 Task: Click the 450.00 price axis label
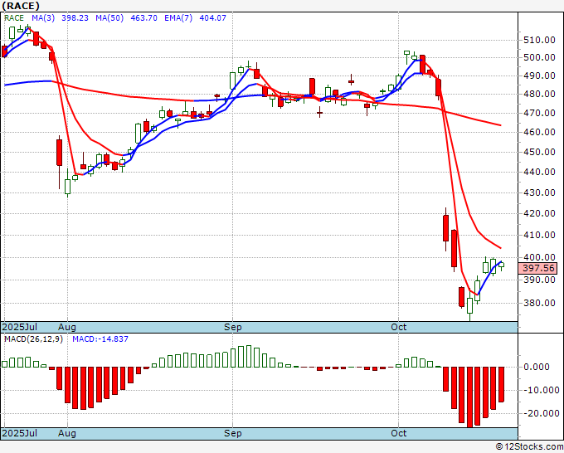tap(539, 152)
